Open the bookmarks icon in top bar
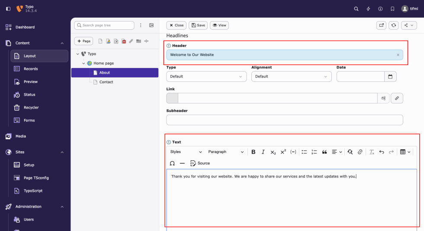This screenshot has width=424, height=231. [x=392, y=9]
